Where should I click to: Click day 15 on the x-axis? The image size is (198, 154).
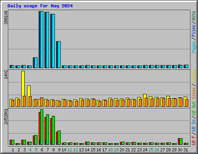[x=93, y=150]
